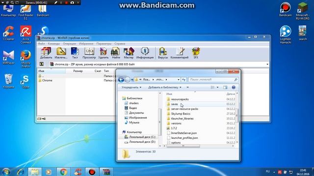
Task: Select the Chrome folder in WinRAR list
Action: [x=45, y=80]
